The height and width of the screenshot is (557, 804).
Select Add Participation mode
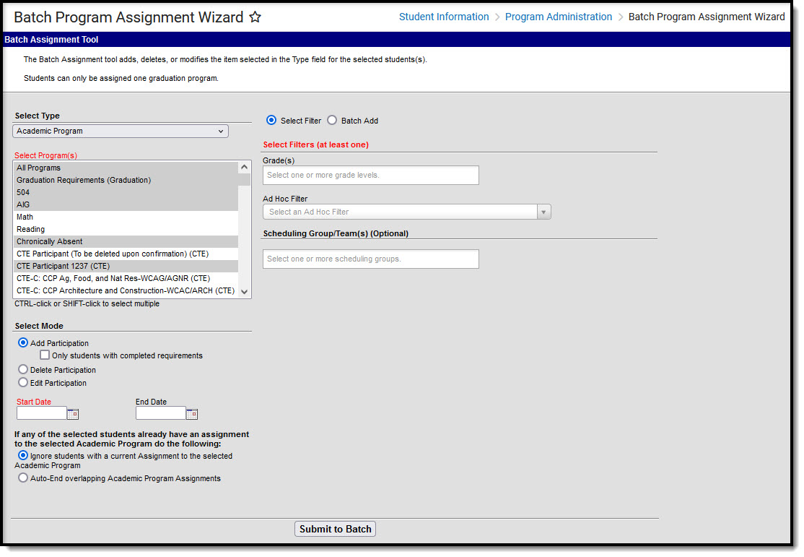click(x=23, y=342)
